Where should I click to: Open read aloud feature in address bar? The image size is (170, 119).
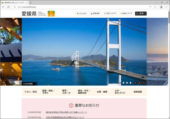tap(150, 7)
